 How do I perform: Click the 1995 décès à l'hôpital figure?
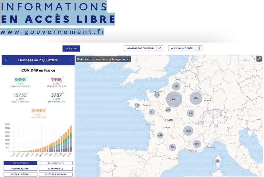56,80
